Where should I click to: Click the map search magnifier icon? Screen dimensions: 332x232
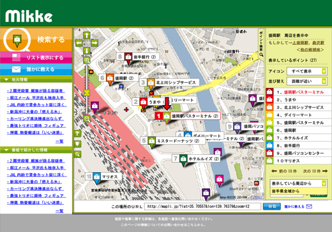tap(77, 154)
